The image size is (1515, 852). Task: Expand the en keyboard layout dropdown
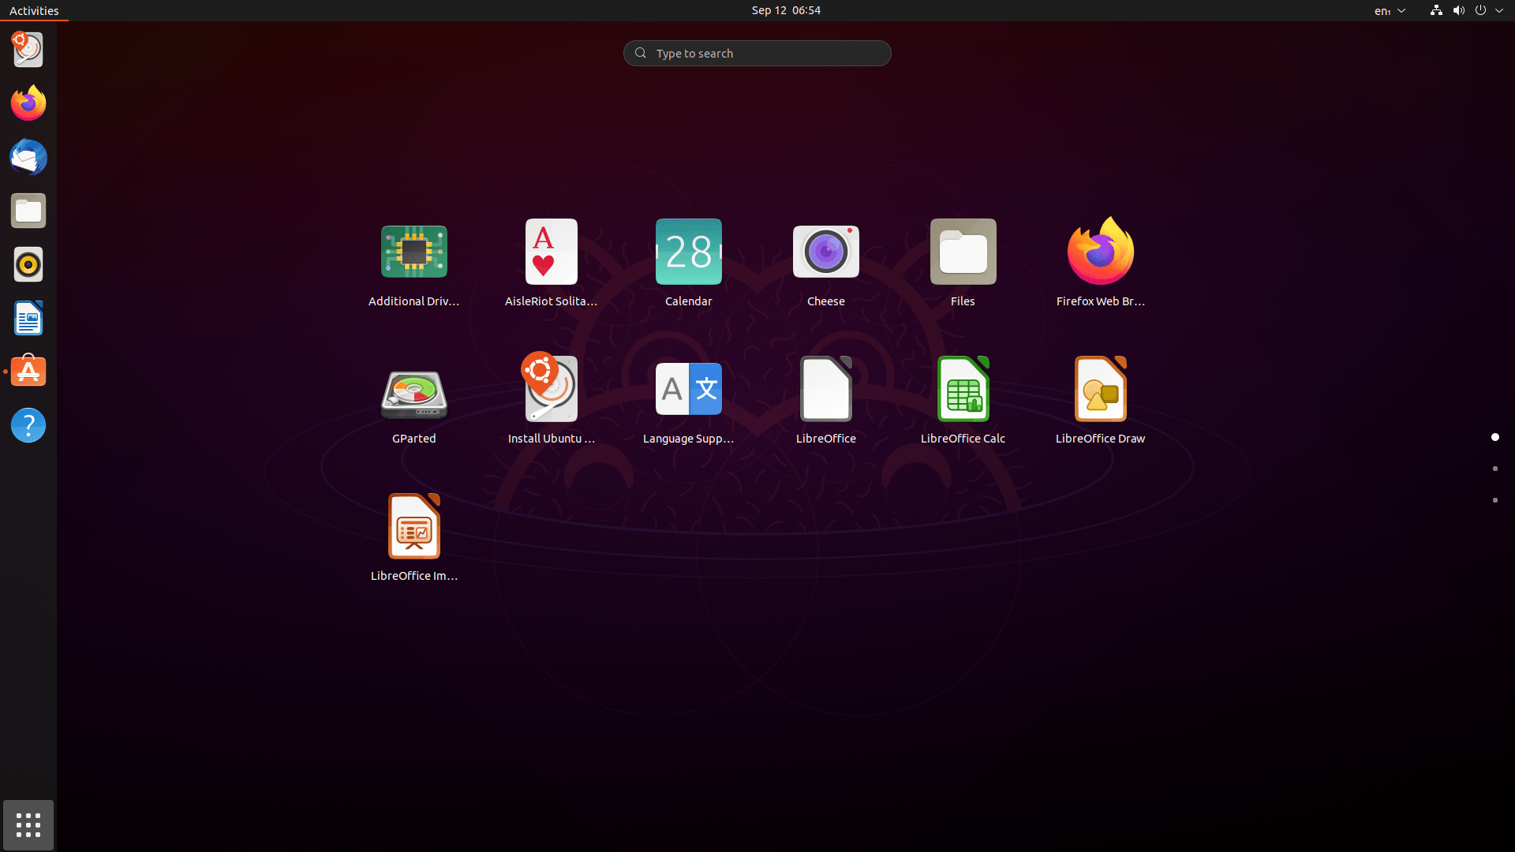click(1390, 10)
